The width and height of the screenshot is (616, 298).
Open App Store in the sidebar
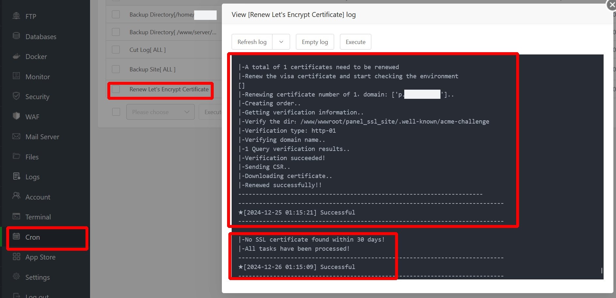click(x=40, y=257)
